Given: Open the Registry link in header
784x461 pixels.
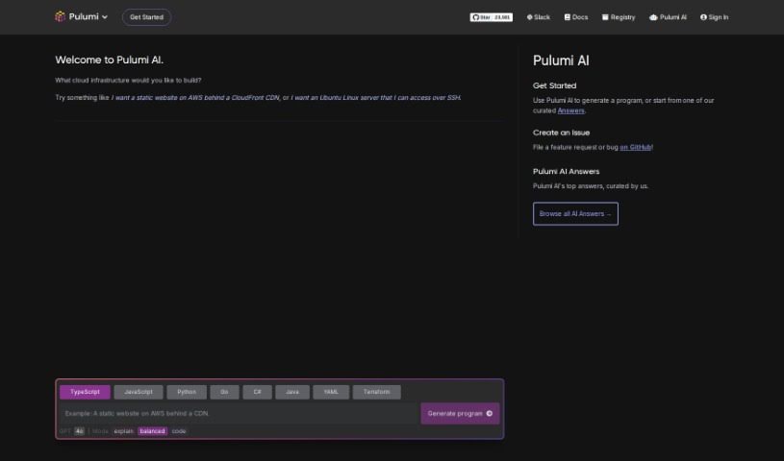Looking at the screenshot, I should (619, 17).
